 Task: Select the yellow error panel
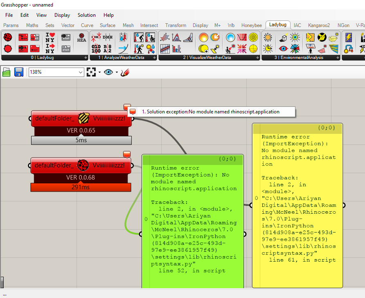(297, 205)
